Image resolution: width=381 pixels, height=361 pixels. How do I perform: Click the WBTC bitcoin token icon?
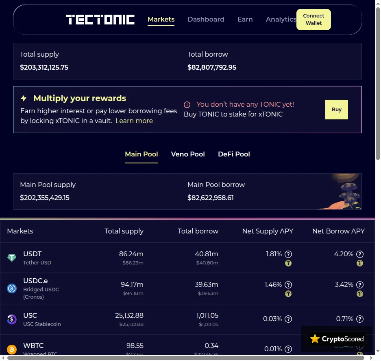click(12, 349)
